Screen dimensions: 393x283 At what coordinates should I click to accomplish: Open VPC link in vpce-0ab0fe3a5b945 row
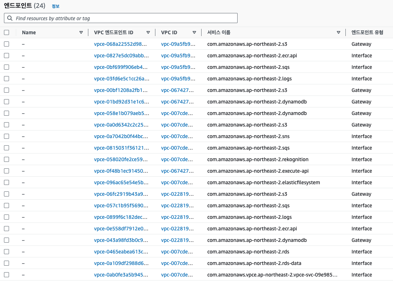point(177,275)
